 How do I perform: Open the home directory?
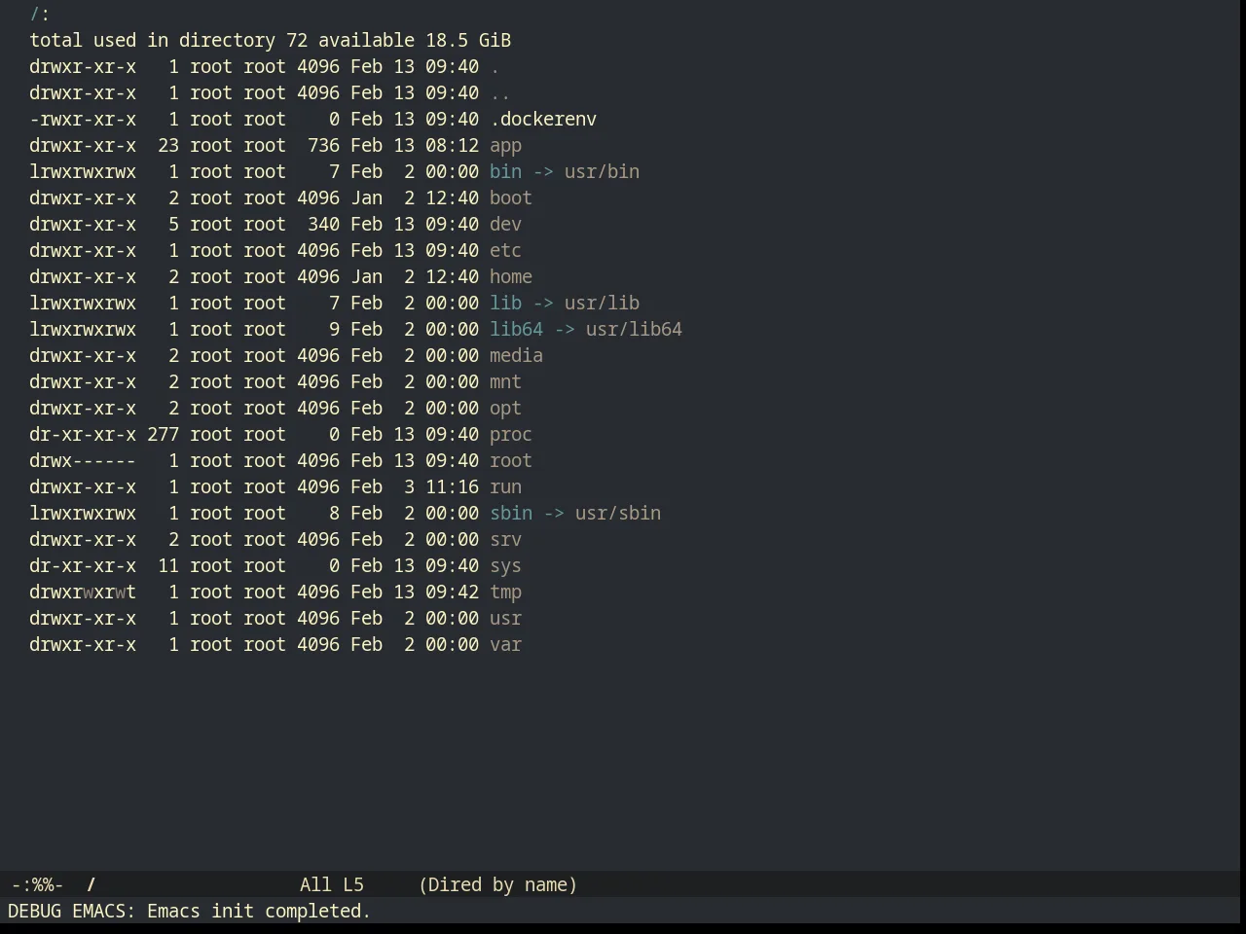(x=511, y=277)
